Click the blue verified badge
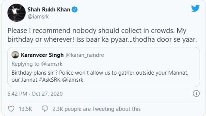 point(75,10)
